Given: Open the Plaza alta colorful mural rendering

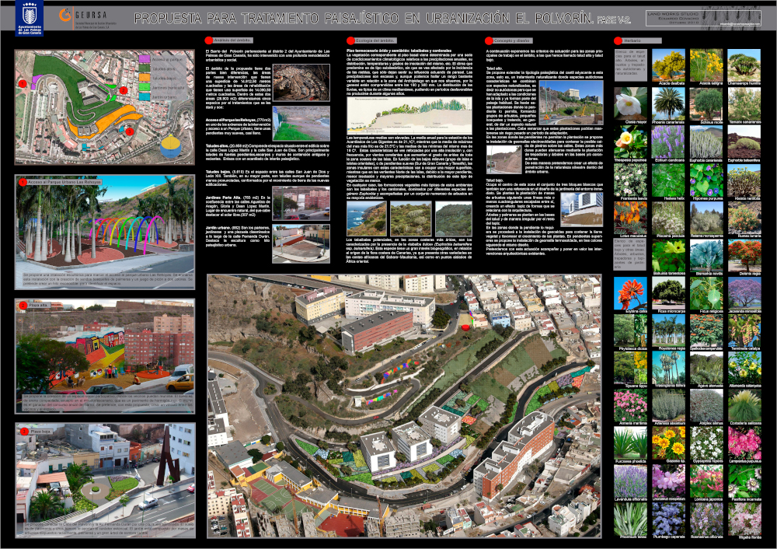Looking at the screenshot, I should [105, 355].
